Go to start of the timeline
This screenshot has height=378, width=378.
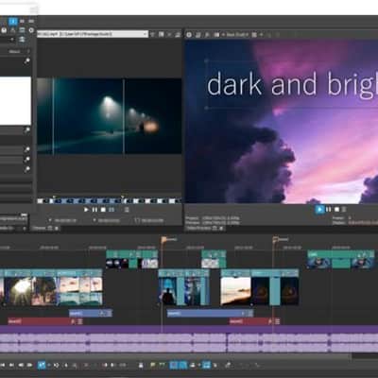click(3, 366)
